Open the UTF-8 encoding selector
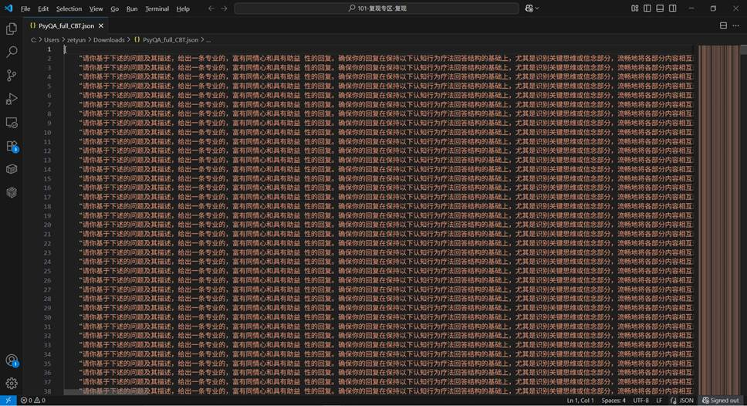Image resolution: width=747 pixels, height=406 pixels. (x=641, y=401)
